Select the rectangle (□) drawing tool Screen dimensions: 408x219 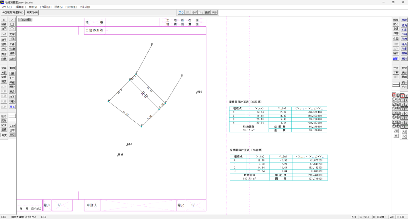[12, 24]
